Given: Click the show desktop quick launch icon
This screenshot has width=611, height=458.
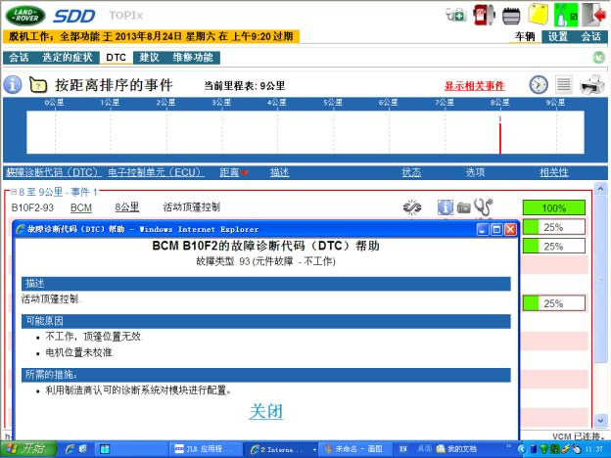Looking at the screenshot, I should [x=82, y=449].
